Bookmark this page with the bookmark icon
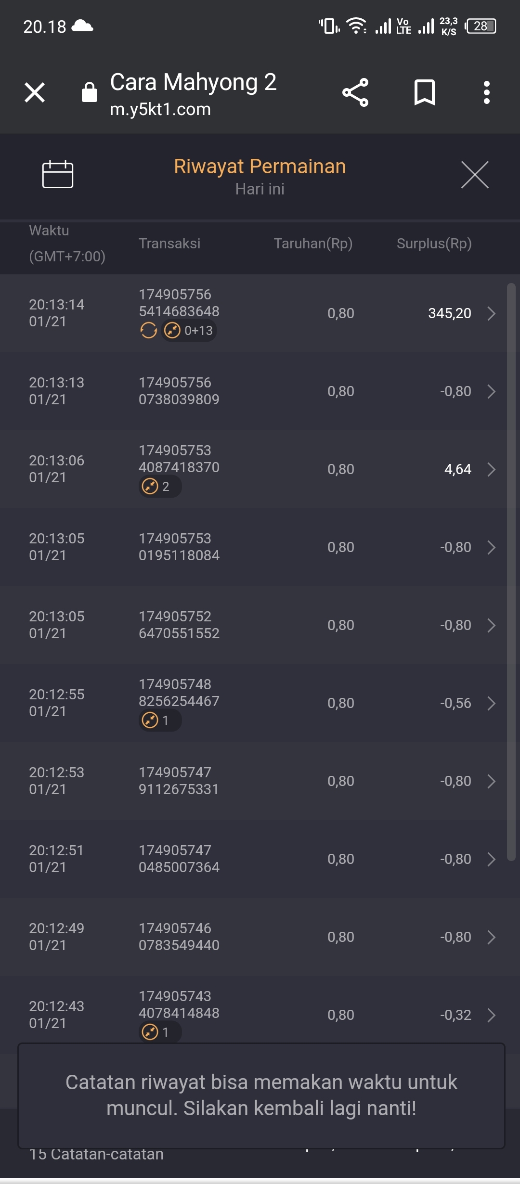This screenshot has height=1184, width=520. [425, 92]
